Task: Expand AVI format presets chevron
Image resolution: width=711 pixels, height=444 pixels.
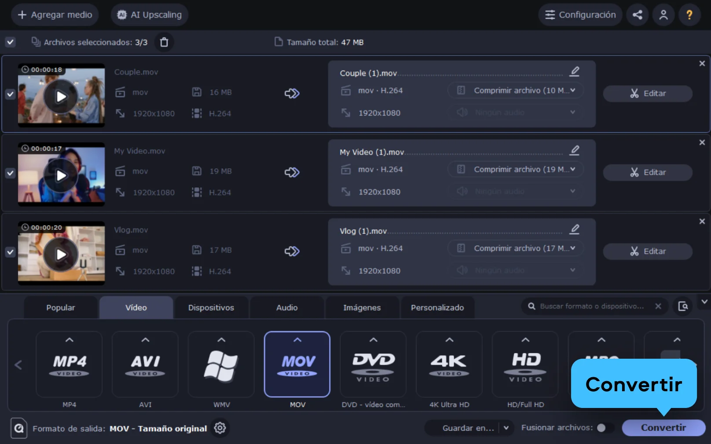Action: coord(145,340)
